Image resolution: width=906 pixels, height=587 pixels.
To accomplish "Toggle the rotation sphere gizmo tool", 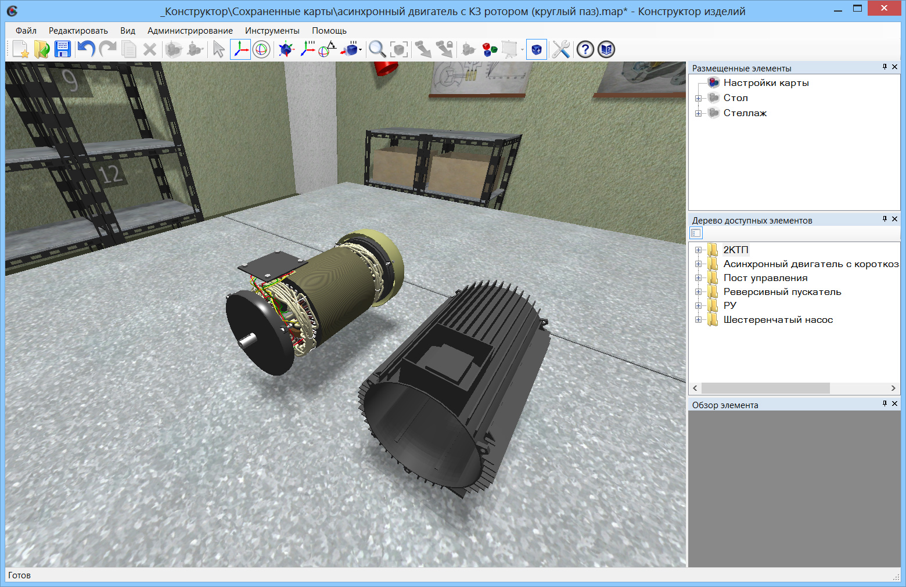I will [x=261, y=49].
